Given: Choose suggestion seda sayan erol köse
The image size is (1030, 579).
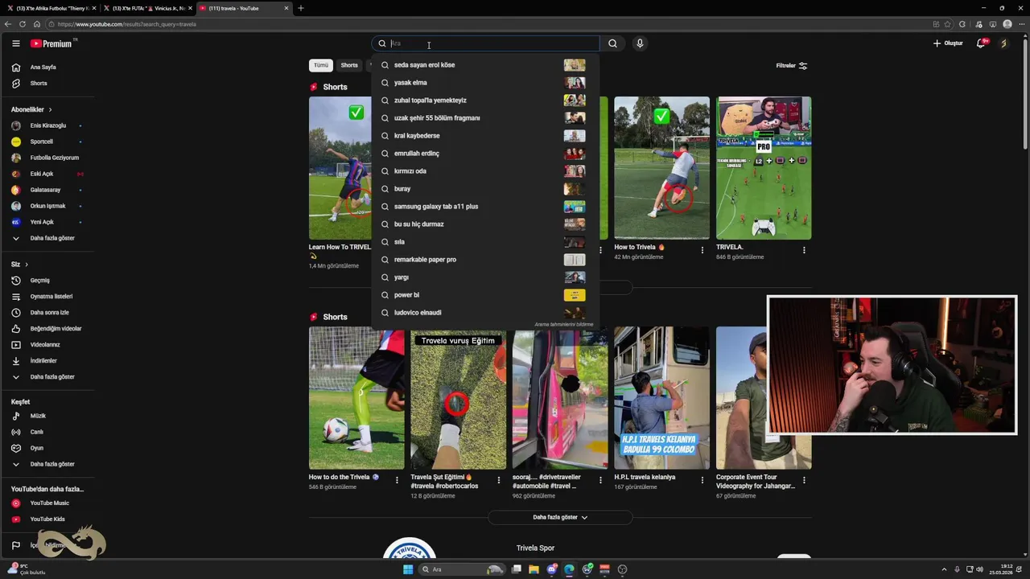Looking at the screenshot, I should (485, 65).
